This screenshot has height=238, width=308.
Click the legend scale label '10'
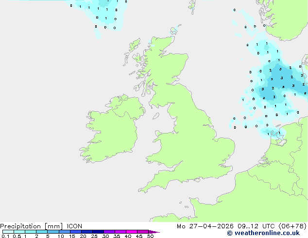(x=61, y=236)
